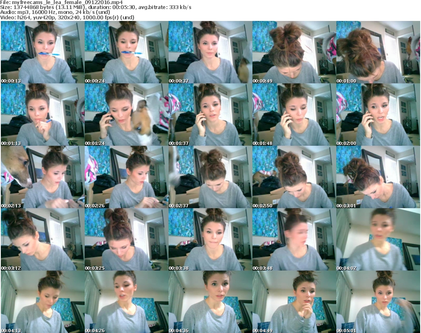421x333 pixels.
Task: Pick the thumbnail with timestamp 00:02:13
Action: point(42,177)
